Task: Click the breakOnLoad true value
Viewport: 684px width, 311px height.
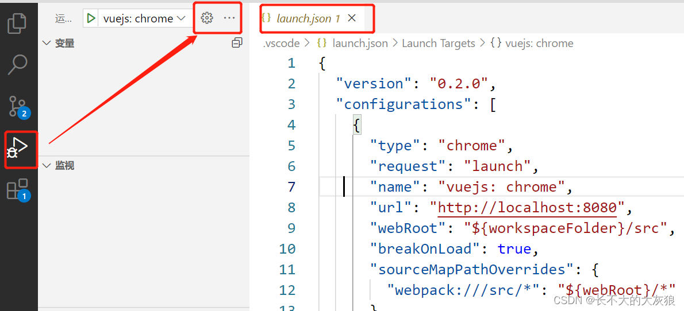Action: (x=514, y=249)
